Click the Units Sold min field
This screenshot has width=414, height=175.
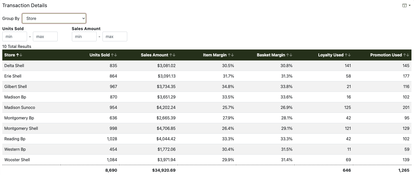[x=15, y=36]
